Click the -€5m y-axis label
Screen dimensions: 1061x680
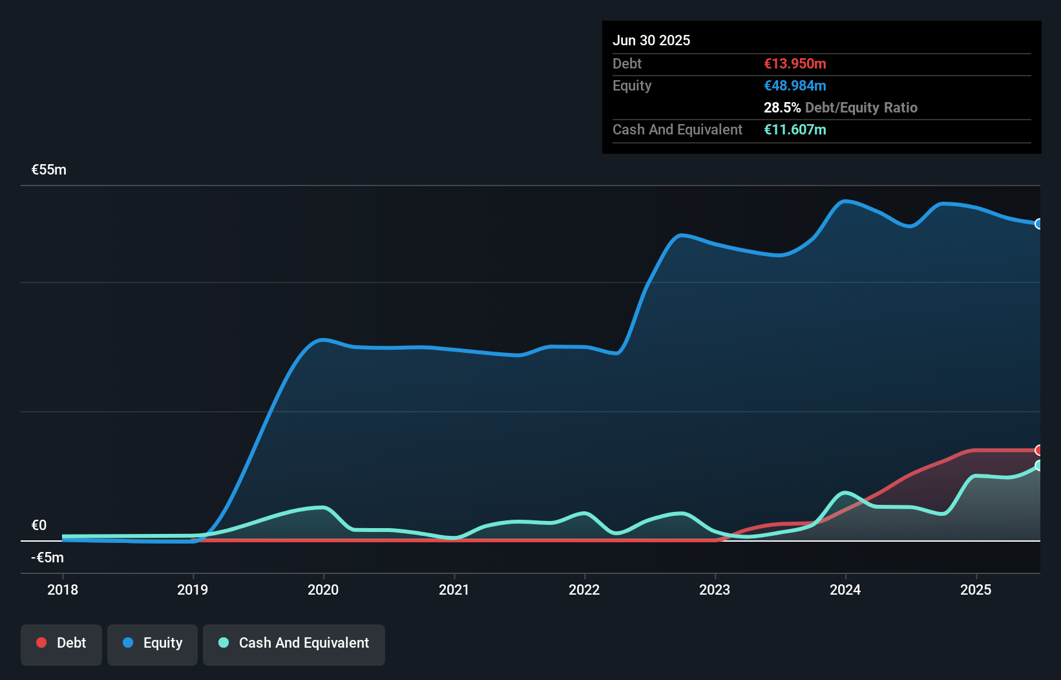48,557
